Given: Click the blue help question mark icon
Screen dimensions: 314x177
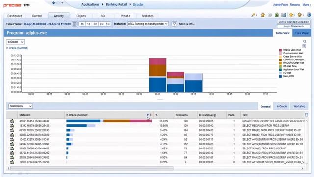Looking at the screenshot, I should point(309,15).
